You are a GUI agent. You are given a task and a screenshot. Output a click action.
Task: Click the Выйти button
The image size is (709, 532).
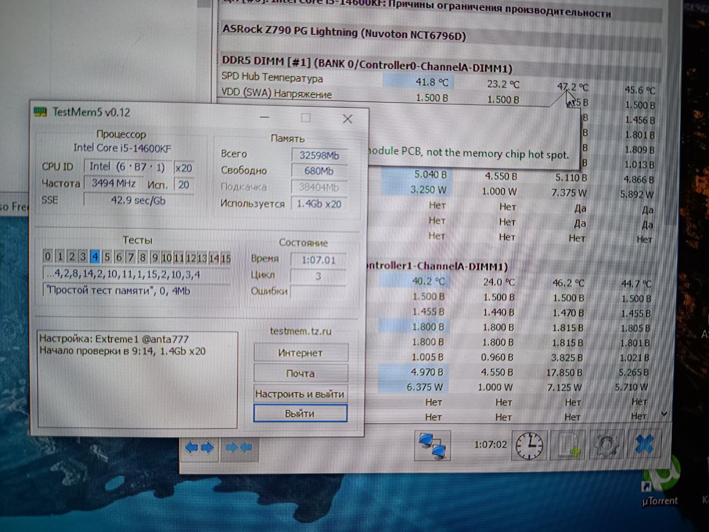click(300, 413)
